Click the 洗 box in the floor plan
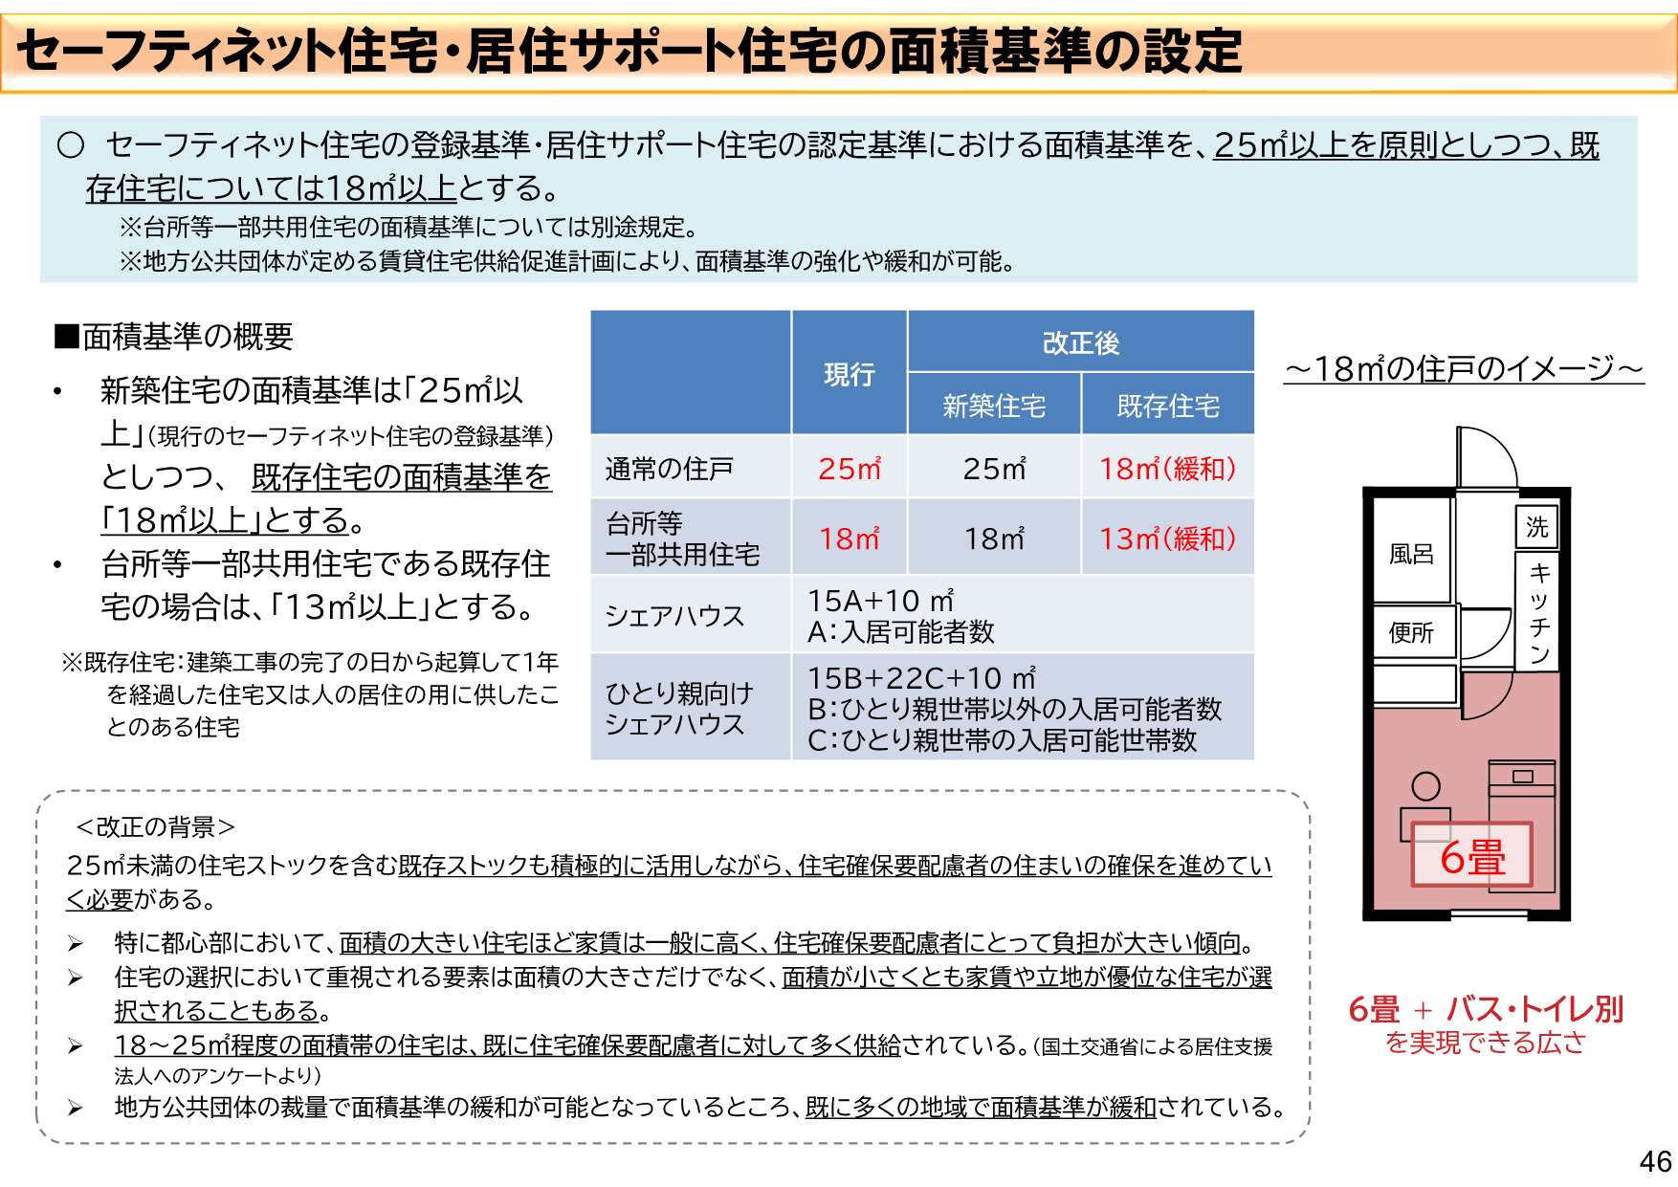 pos(1536,526)
